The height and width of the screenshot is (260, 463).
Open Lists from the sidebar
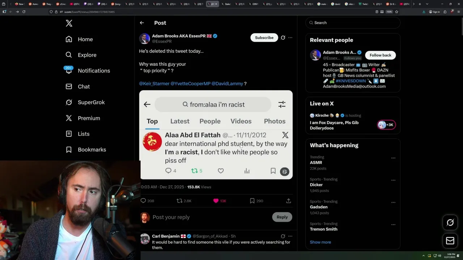[x=77, y=134]
